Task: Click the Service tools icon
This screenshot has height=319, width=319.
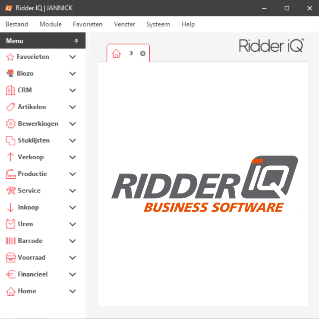Action: point(10,191)
